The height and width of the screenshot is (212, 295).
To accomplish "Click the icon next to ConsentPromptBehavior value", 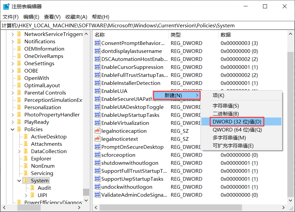I will click(x=97, y=43).
